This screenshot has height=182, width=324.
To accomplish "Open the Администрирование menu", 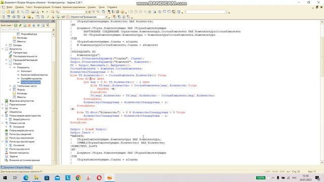I will [74, 7].
